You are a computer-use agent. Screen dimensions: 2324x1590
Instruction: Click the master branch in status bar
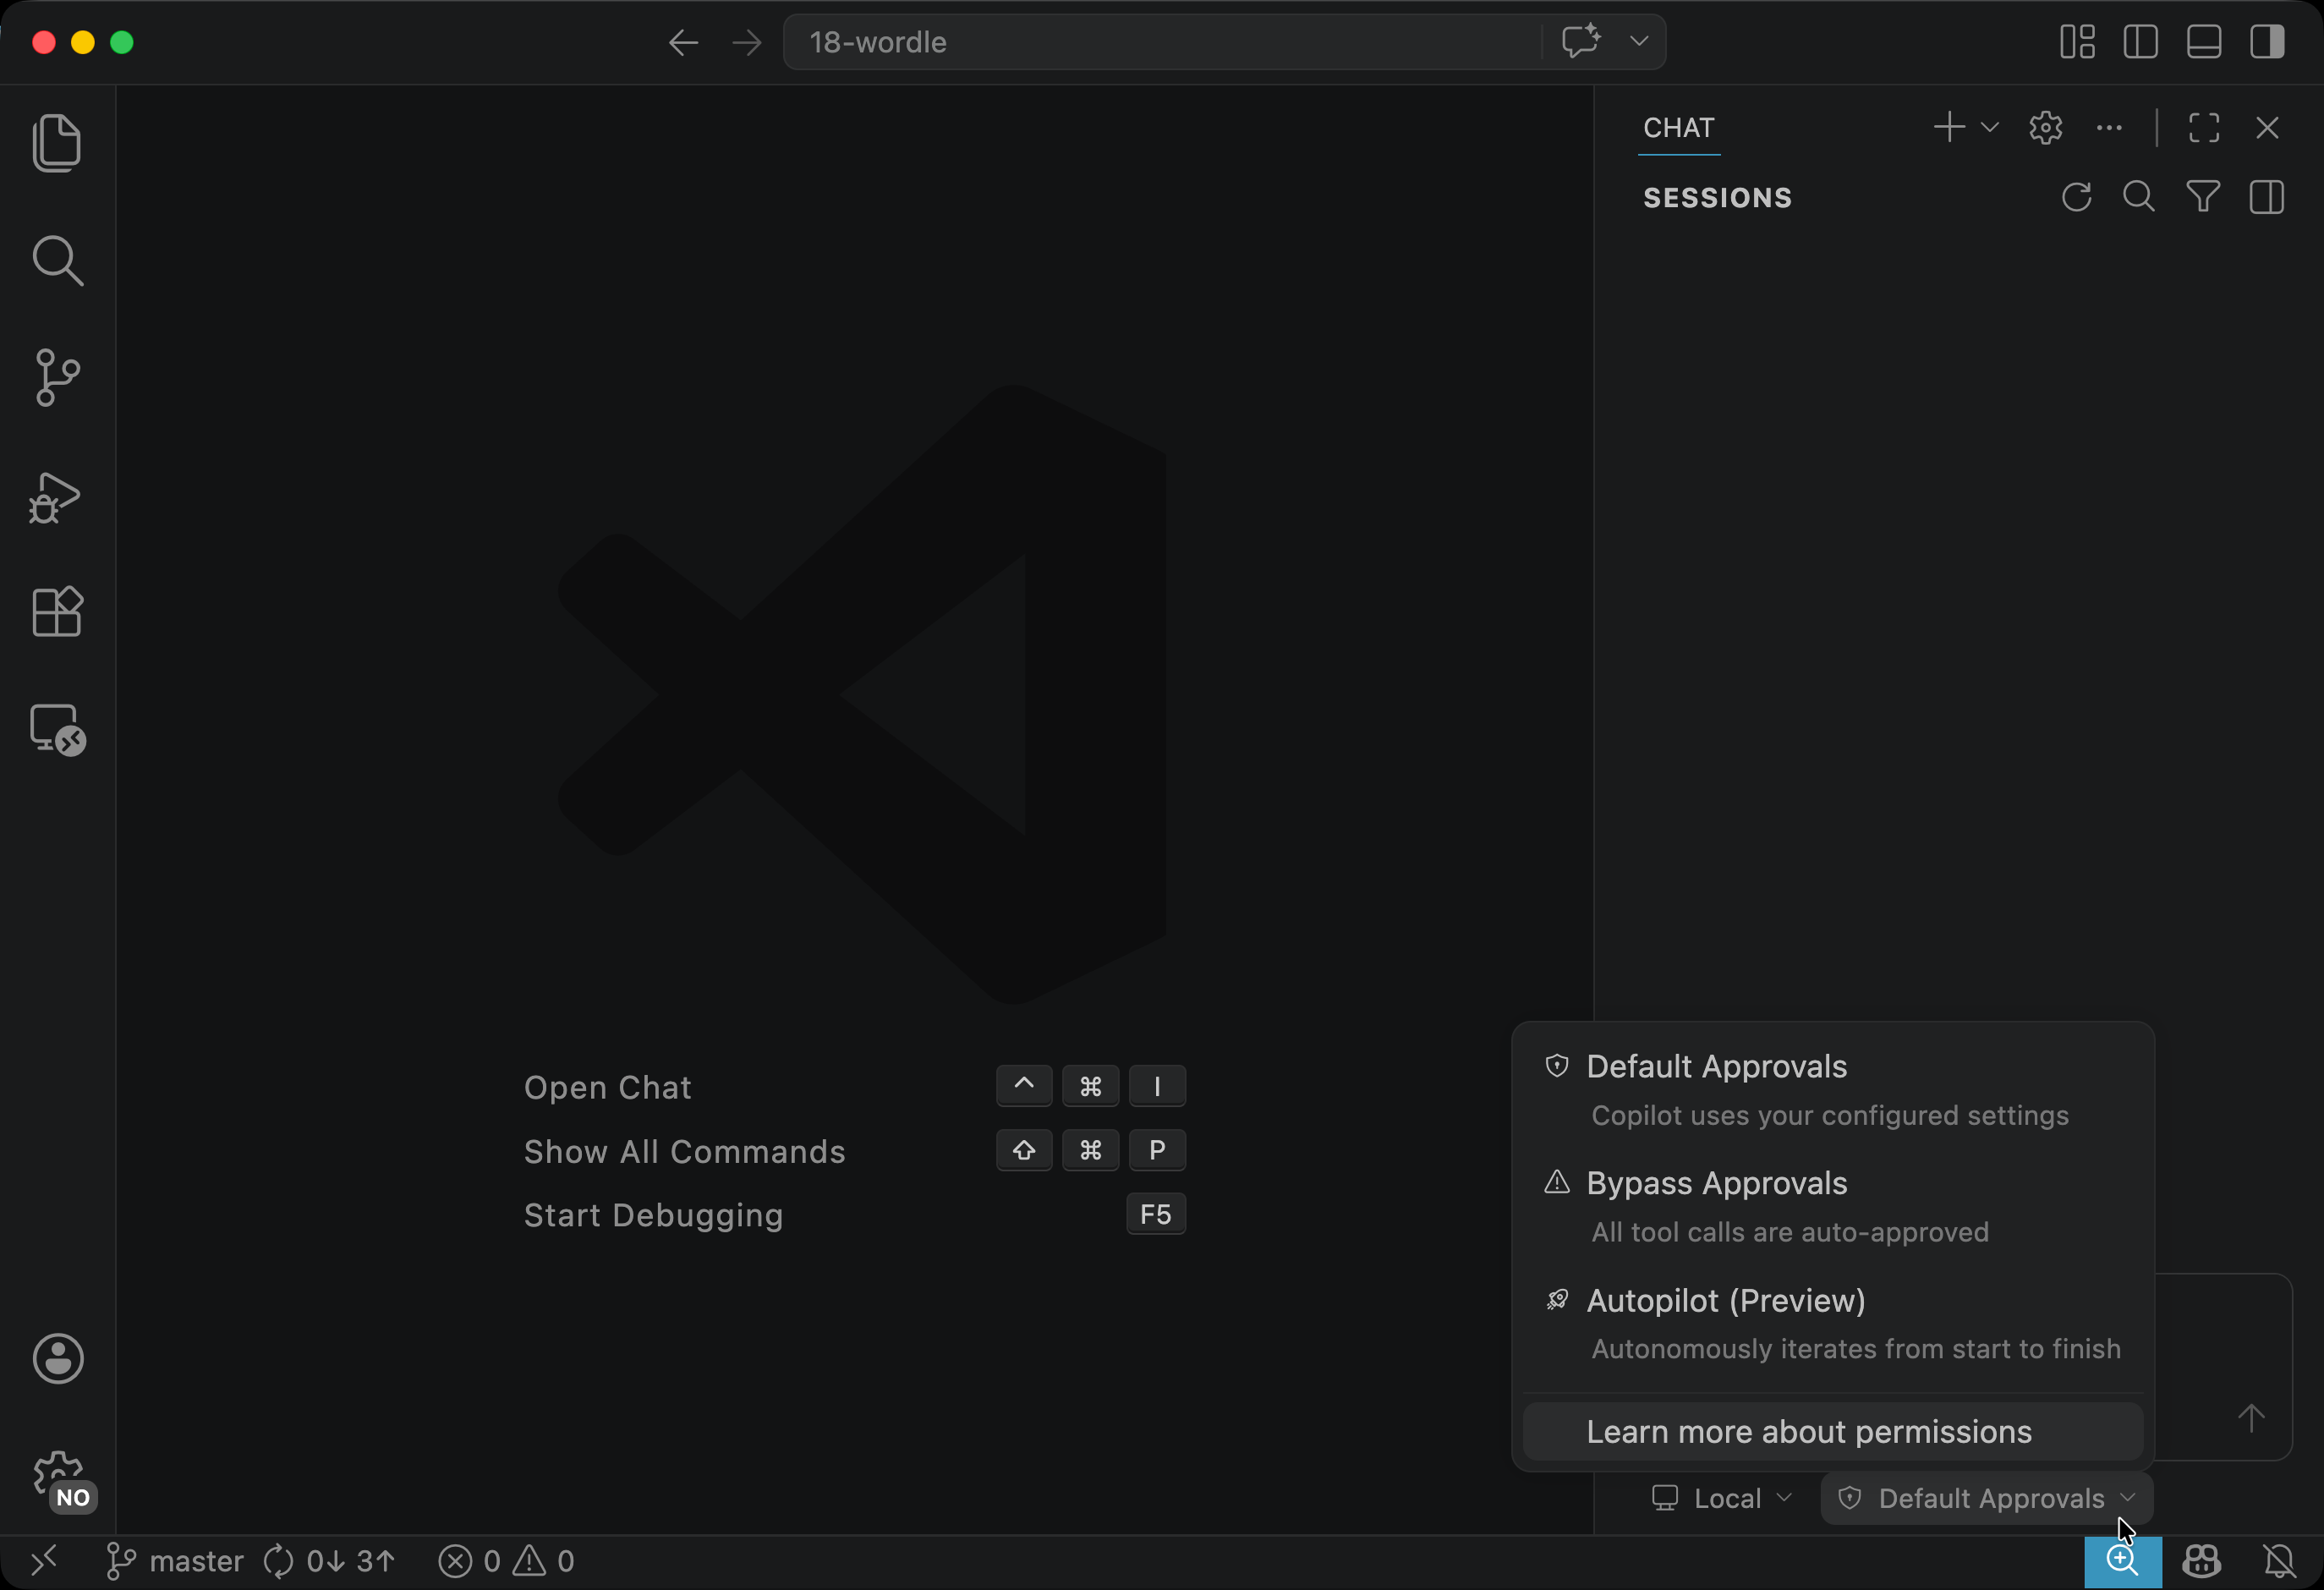(175, 1561)
